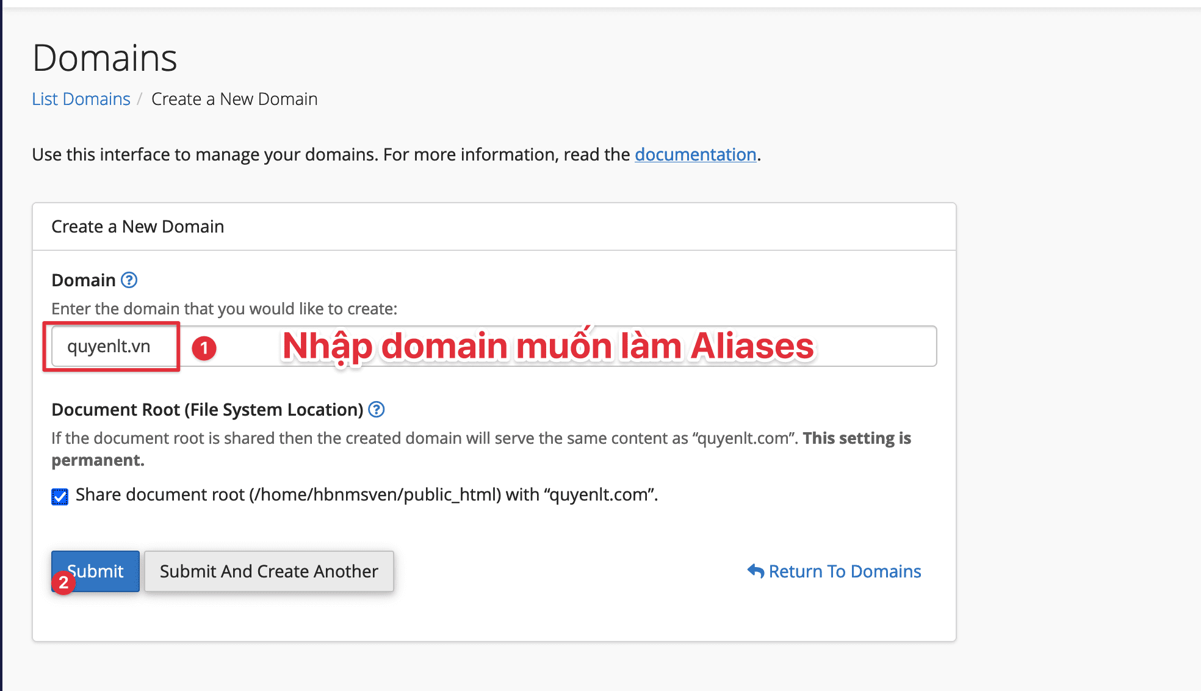Select the 'Create a New Domain' breadcrumb item
This screenshot has width=1201, height=691.
pyautogui.click(x=234, y=99)
